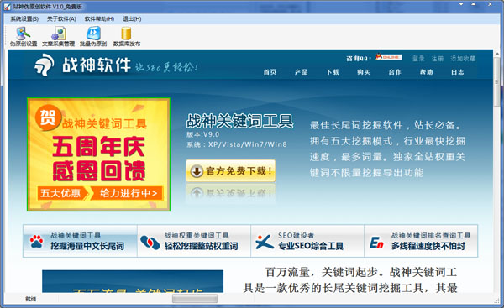
Task: Click the 五周年庆 感恩回馈 banner
Action: click(x=98, y=154)
